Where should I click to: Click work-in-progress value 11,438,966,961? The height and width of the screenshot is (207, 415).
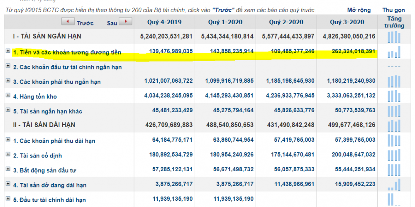click(294, 184)
